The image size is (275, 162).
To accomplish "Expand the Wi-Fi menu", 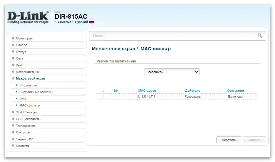I will pos(47,65).
